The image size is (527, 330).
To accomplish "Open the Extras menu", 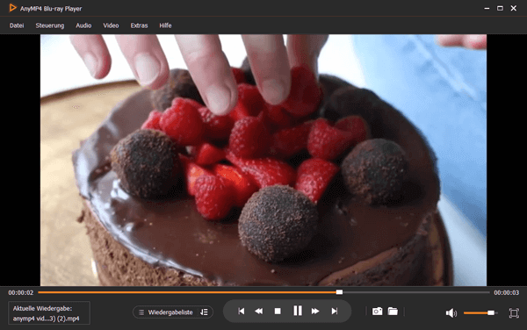I will pos(139,25).
